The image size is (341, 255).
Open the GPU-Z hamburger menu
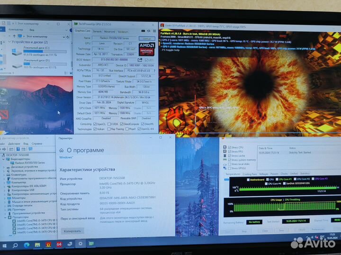154,31
